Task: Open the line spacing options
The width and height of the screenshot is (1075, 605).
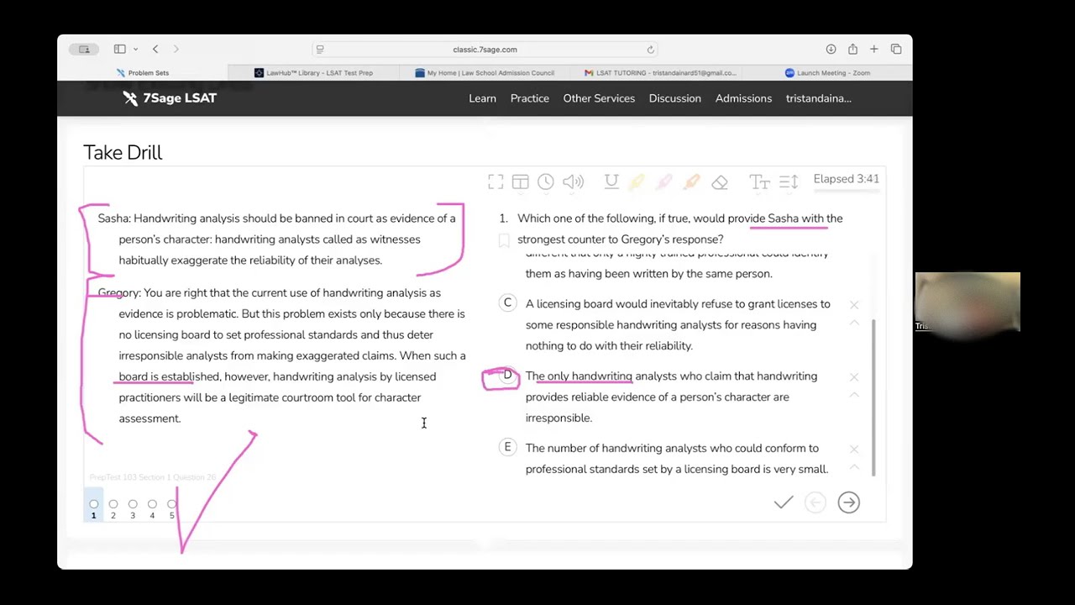Action: click(789, 182)
